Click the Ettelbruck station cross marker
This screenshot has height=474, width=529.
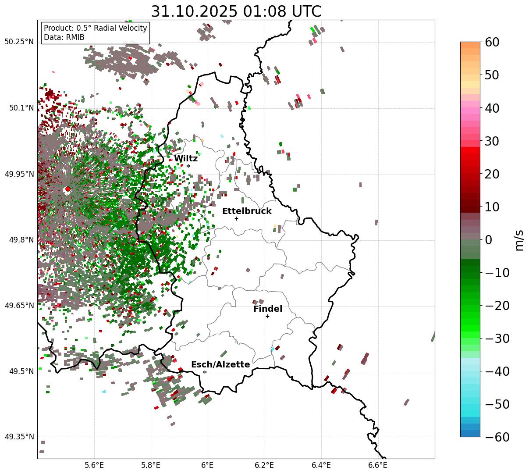[x=236, y=218]
